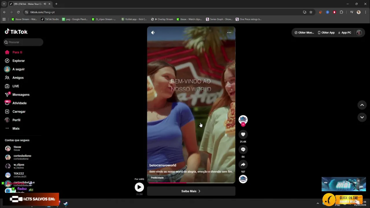Click the TikTok logo

pyautogui.click(x=16, y=32)
